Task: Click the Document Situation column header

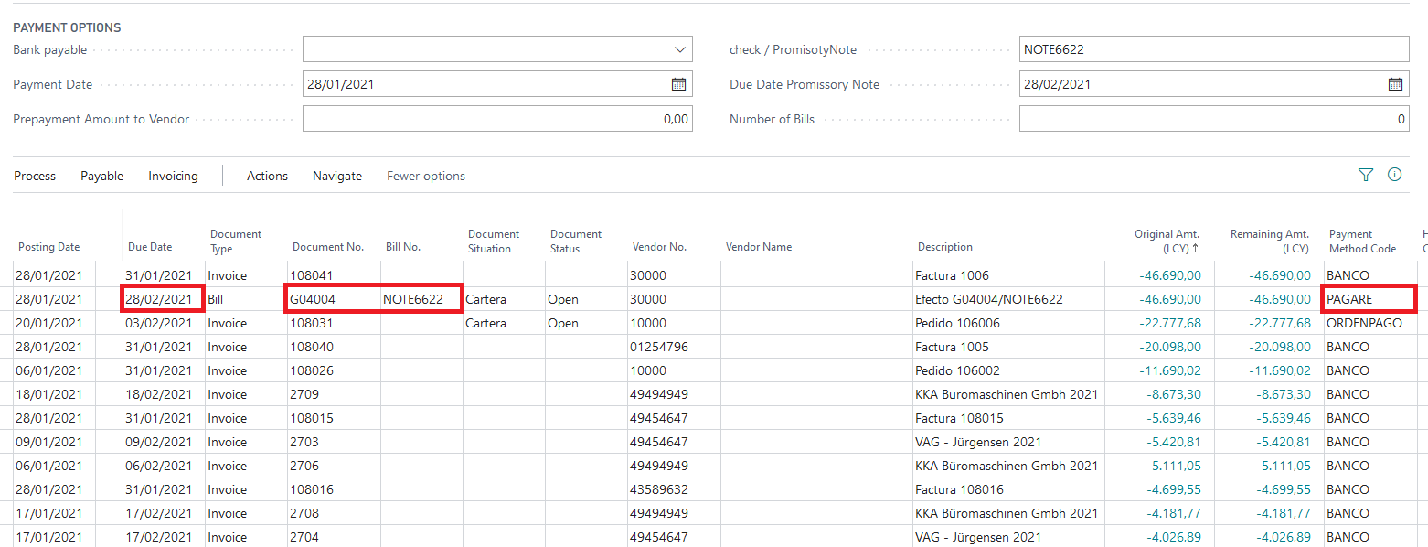Action: [494, 241]
